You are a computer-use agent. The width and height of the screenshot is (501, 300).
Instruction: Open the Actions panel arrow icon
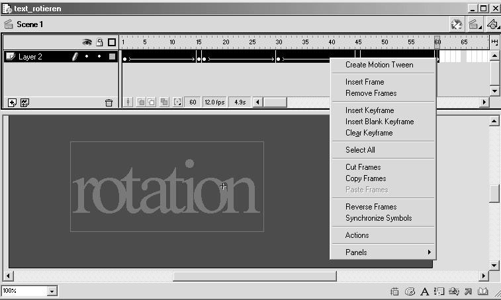[x=468, y=291]
